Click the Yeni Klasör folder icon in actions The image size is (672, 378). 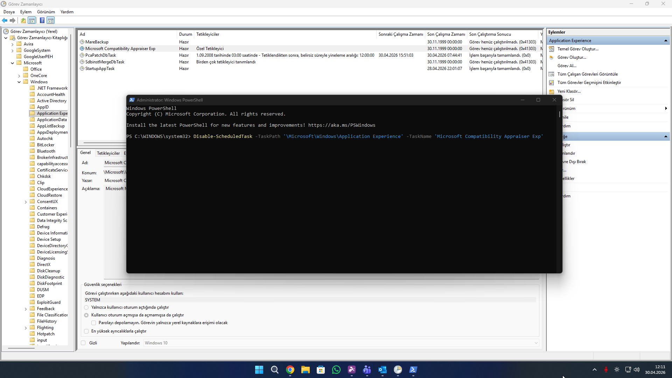(552, 91)
